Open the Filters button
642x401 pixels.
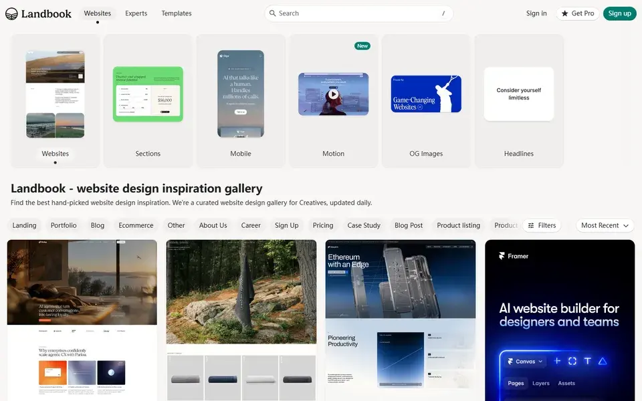[542, 225]
